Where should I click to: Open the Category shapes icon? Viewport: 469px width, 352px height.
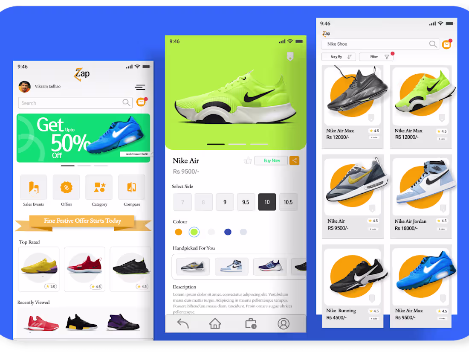[99, 187]
